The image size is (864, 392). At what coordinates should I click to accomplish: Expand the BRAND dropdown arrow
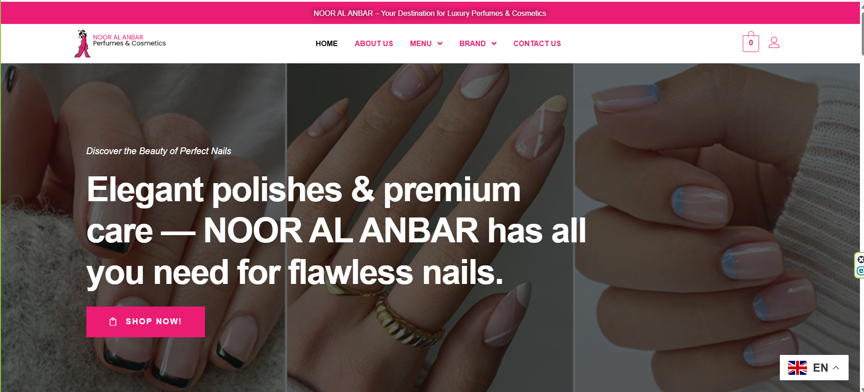point(494,44)
